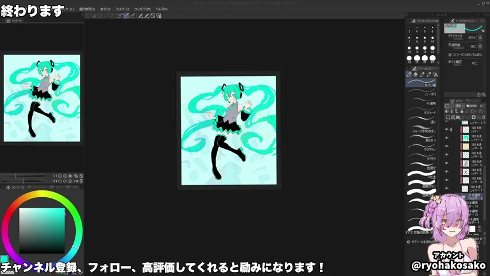
Task: Click the navigator zoom slider
Action: pyautogui.click(x=24, y=176)
